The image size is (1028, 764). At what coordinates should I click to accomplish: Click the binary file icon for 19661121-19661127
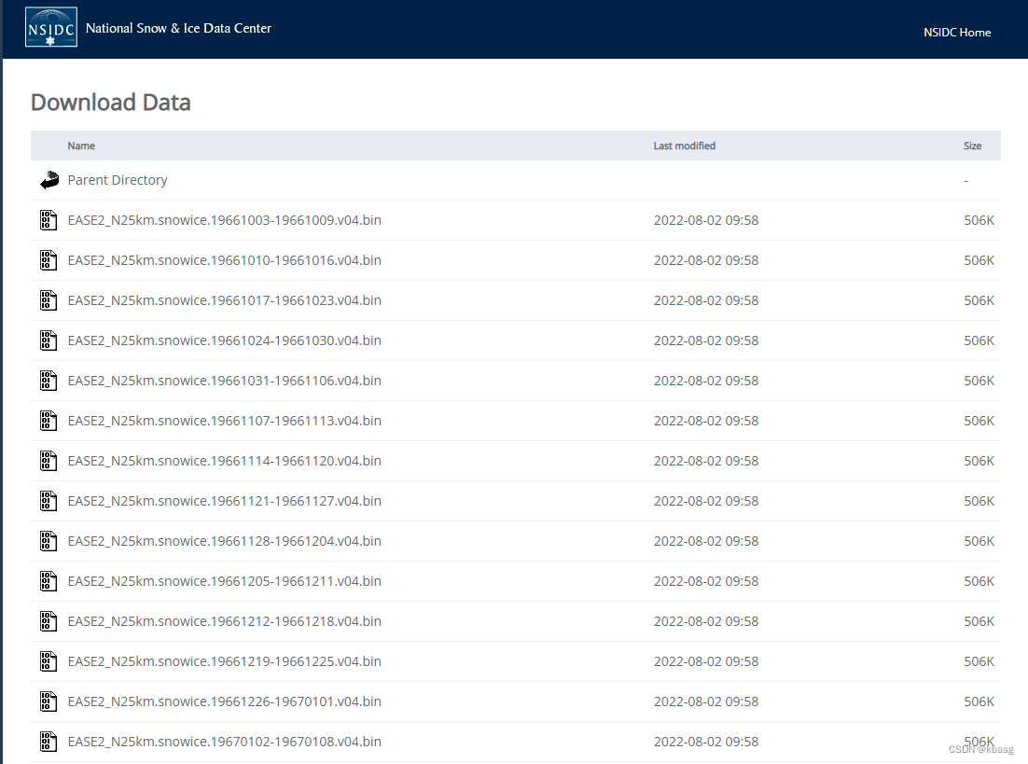49,501
